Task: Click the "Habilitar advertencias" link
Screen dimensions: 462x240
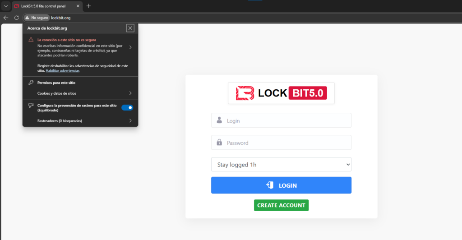Action: (63, 71)
